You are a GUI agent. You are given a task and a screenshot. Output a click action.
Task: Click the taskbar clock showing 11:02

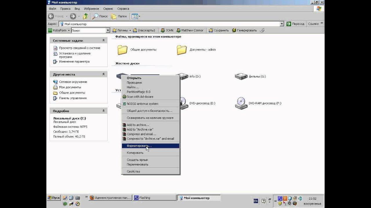point(312,199)
